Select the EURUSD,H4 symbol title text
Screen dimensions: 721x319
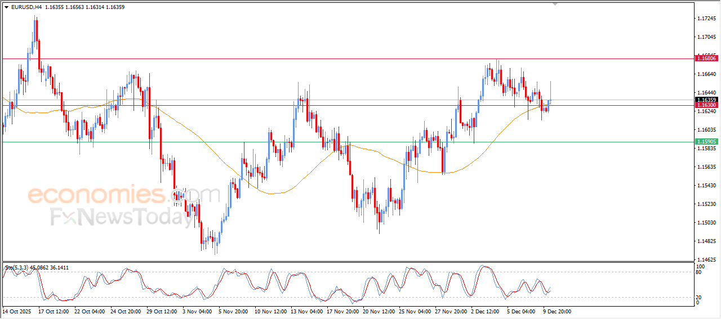(x=26, y=7)
